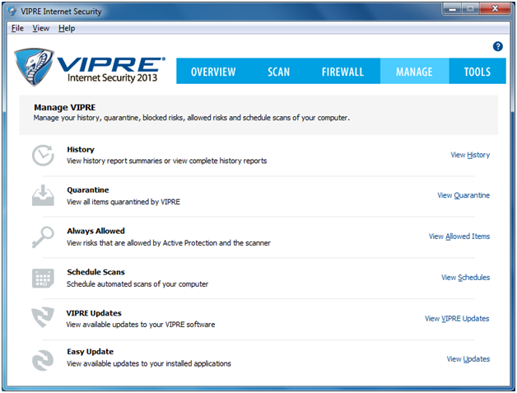
Task: Click the Quarantine inbox tray icon
Action: 43,195
